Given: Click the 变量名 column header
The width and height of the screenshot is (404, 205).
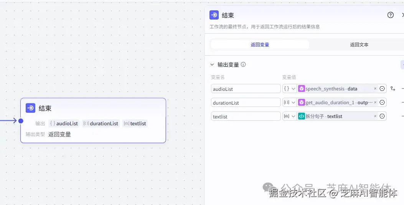Looking at the screenshot, I should (x=218, y=77).
